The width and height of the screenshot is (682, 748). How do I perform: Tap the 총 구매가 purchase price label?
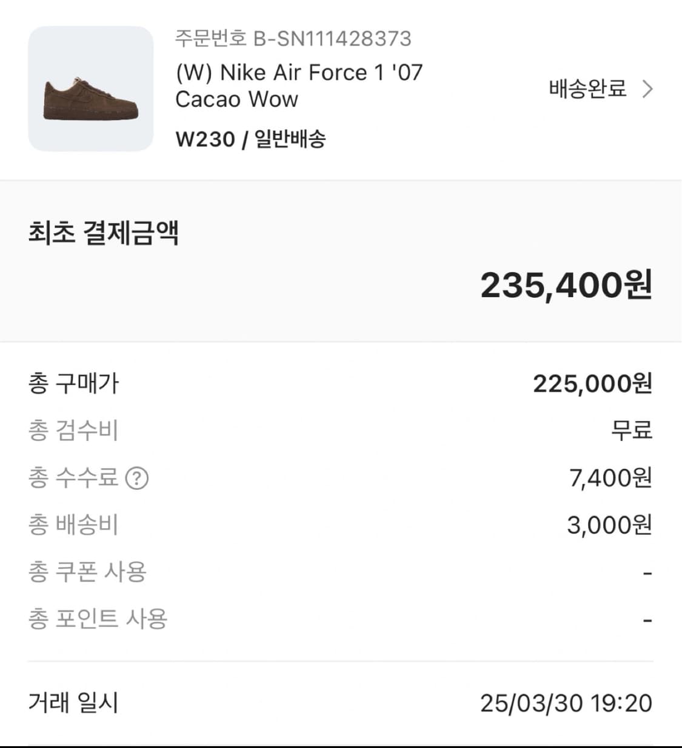(x=73, y=383)
